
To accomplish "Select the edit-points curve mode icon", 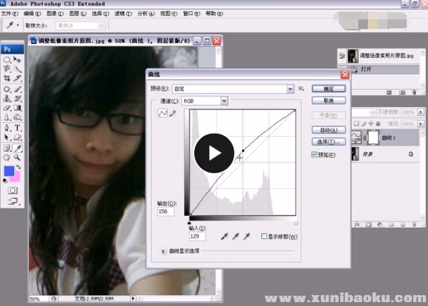I will coord(163,114).
